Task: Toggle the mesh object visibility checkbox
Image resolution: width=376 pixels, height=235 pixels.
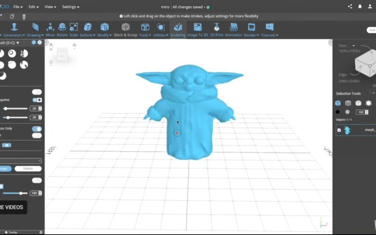Action: [339, 130]
